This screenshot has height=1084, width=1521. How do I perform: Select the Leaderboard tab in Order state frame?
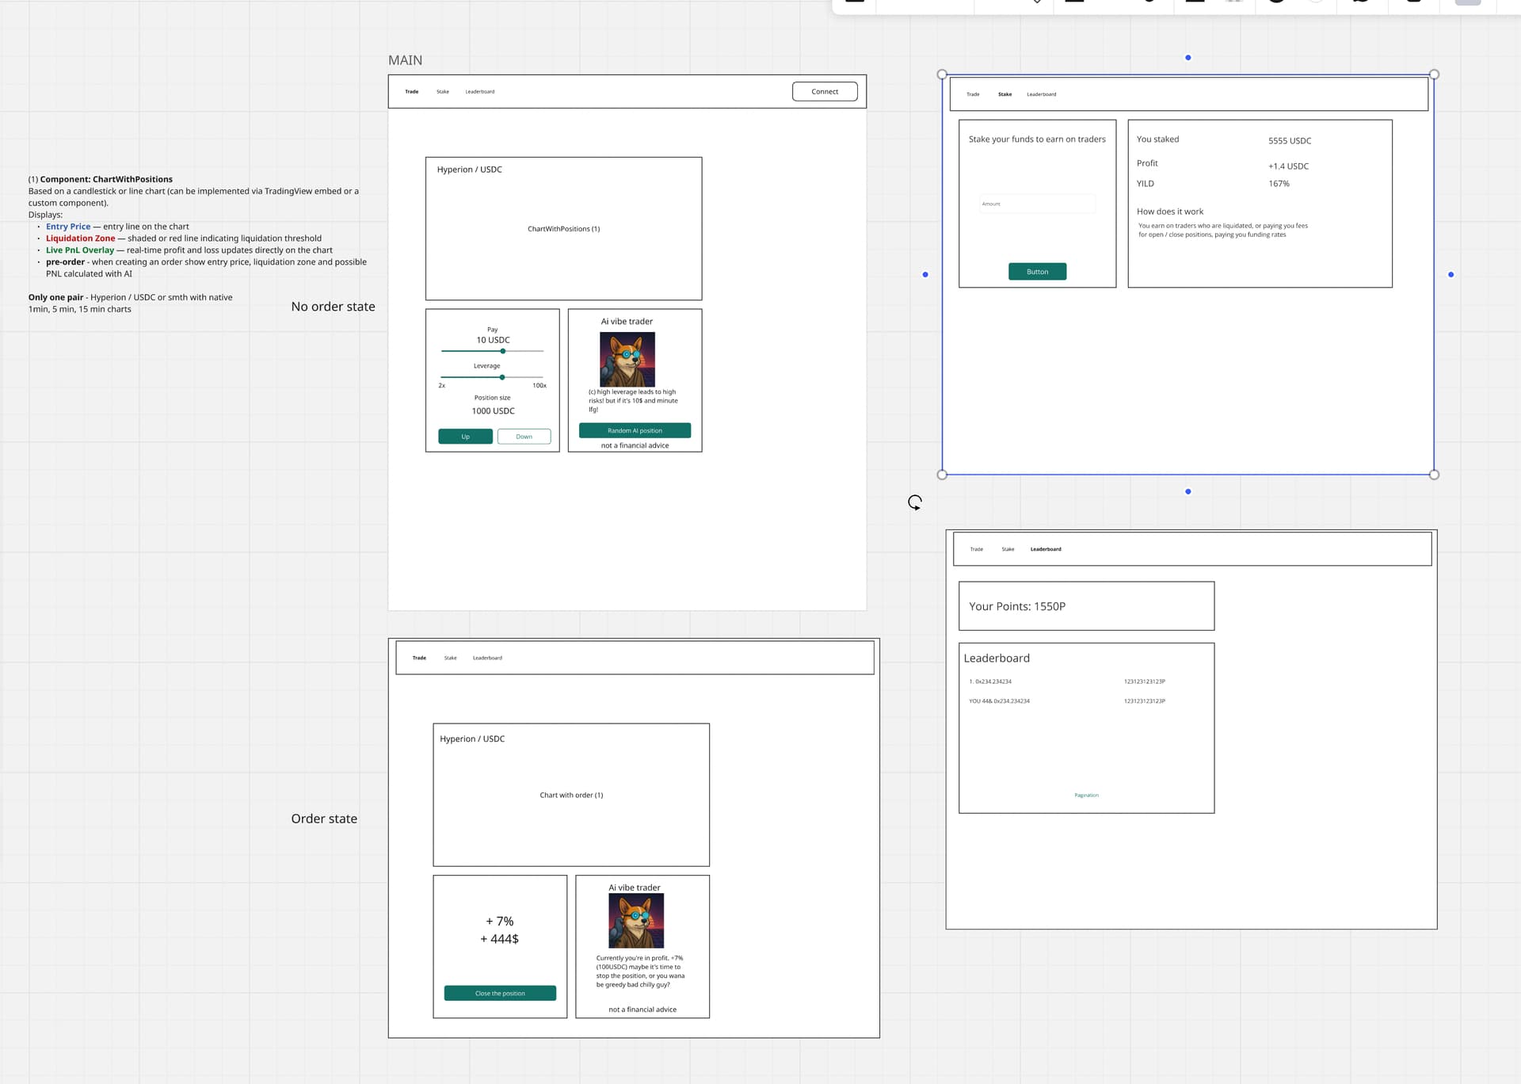tap(488, 658)
